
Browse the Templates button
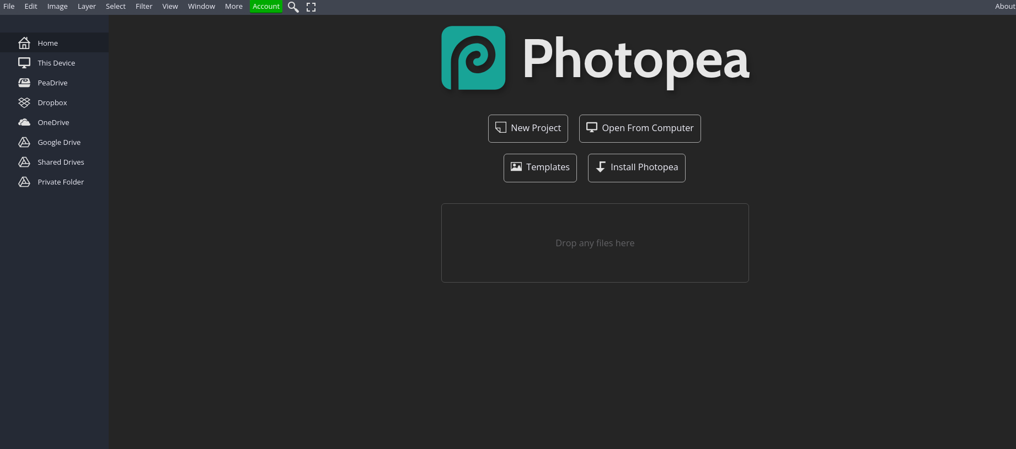[540, 167]
